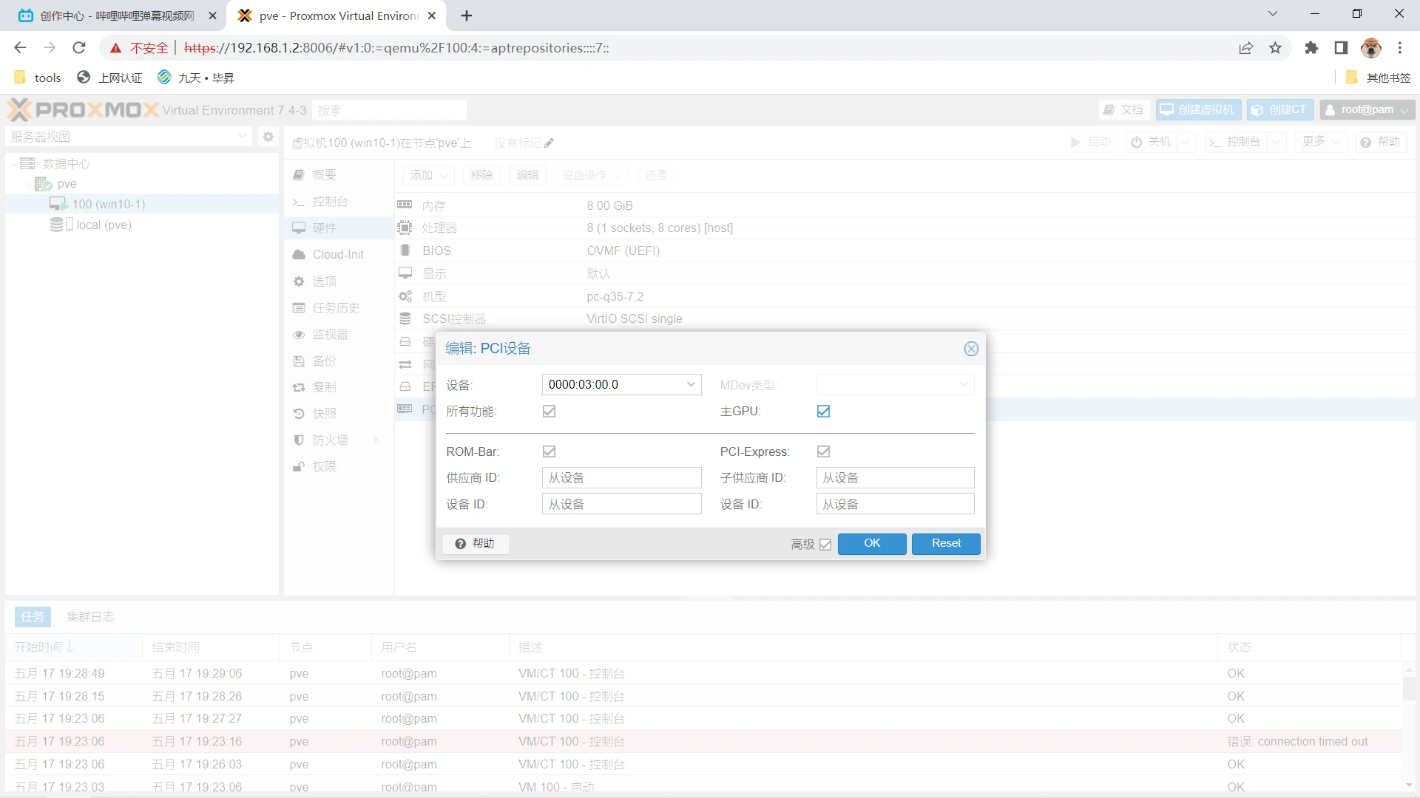Viewport: 1420px width, 798px height.
Task: Click the Reset button
Action: [x=946, y=544]
